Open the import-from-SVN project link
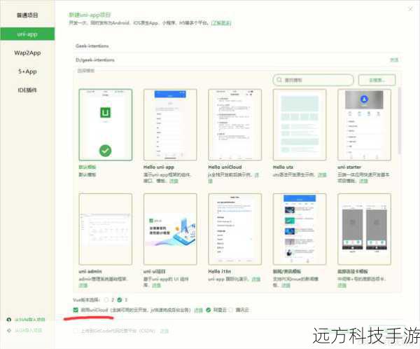 [29, 320]
